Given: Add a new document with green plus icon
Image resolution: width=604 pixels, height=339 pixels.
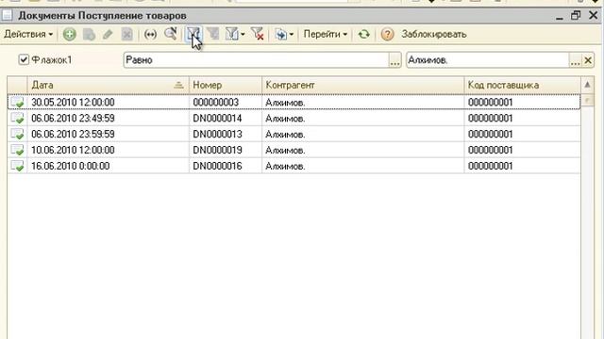Looking at the screenshot, I should 69,35.
